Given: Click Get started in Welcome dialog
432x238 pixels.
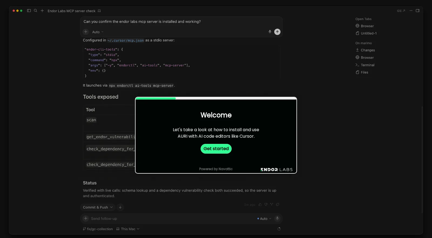Looking at the screenshot, I should tap(216, 149).
